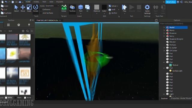Image resolution: width=192 pixels, height=108 pixels.
Task: Enable the Join Surfaces checkbox
Action: 41,13
